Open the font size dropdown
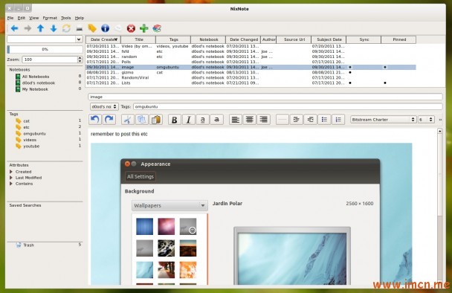This screenshot has width=452, height=293. (426, 120)
